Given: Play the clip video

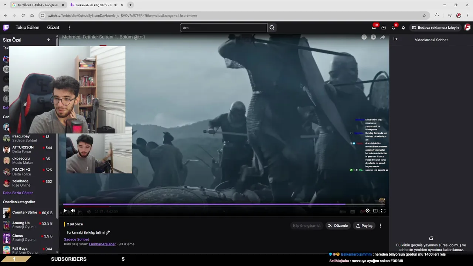Looking at the screenshot, I should [x=65, y=211].
